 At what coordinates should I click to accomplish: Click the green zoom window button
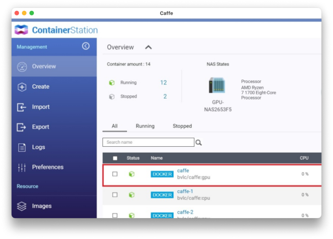[32, 13]
